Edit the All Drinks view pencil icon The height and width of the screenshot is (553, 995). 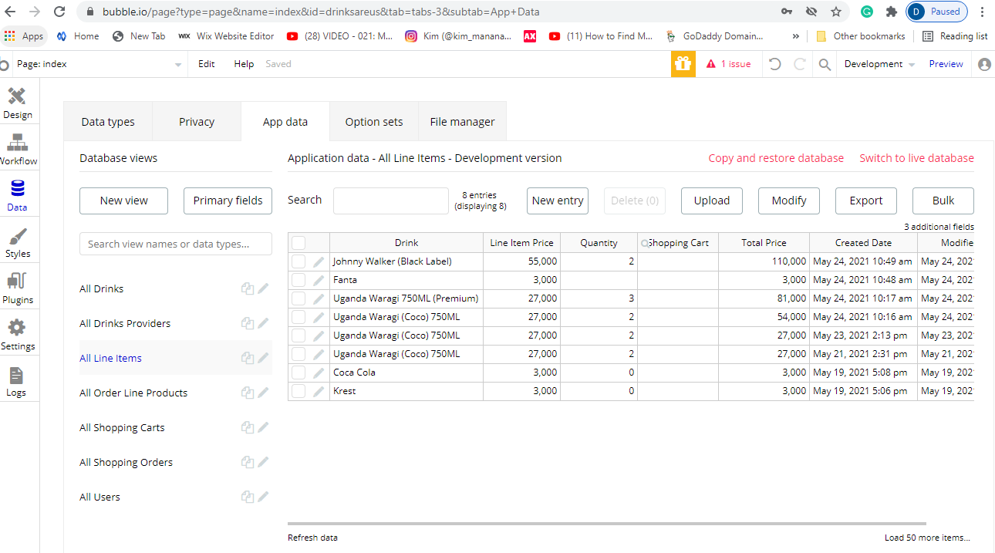[x=264, y=288]
